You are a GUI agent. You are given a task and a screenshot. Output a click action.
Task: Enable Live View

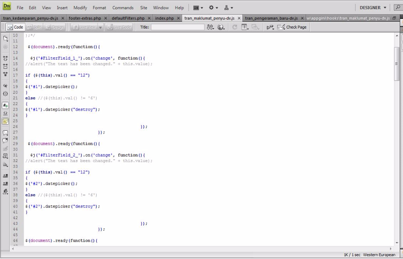pos(84,27)
